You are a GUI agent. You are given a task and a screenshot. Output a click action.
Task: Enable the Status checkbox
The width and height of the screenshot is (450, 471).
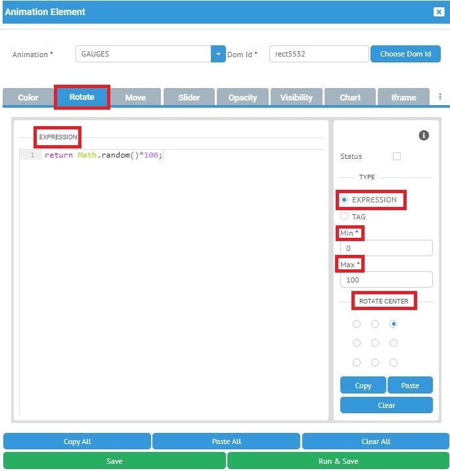396,156
